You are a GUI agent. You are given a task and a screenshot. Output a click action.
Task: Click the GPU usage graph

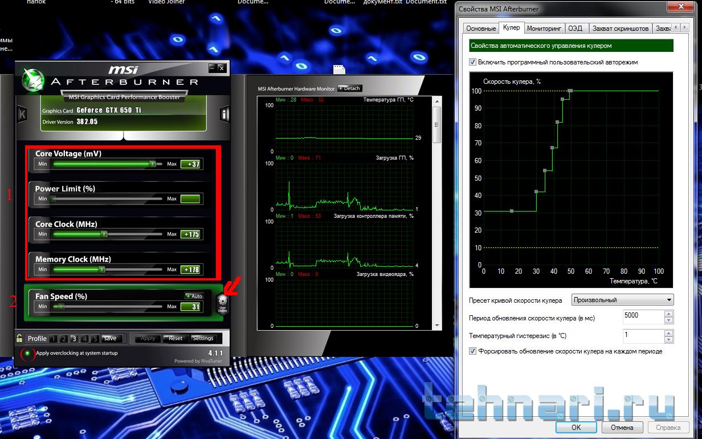pos(344,186)
